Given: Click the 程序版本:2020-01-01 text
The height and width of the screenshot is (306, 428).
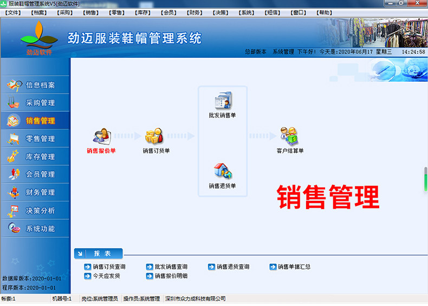Looking at the screenshot, I should pos(29,288).
